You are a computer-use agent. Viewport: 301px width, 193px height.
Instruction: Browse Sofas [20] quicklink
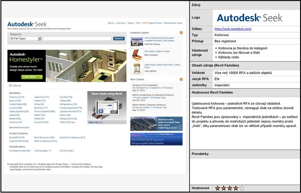[39, 104]
